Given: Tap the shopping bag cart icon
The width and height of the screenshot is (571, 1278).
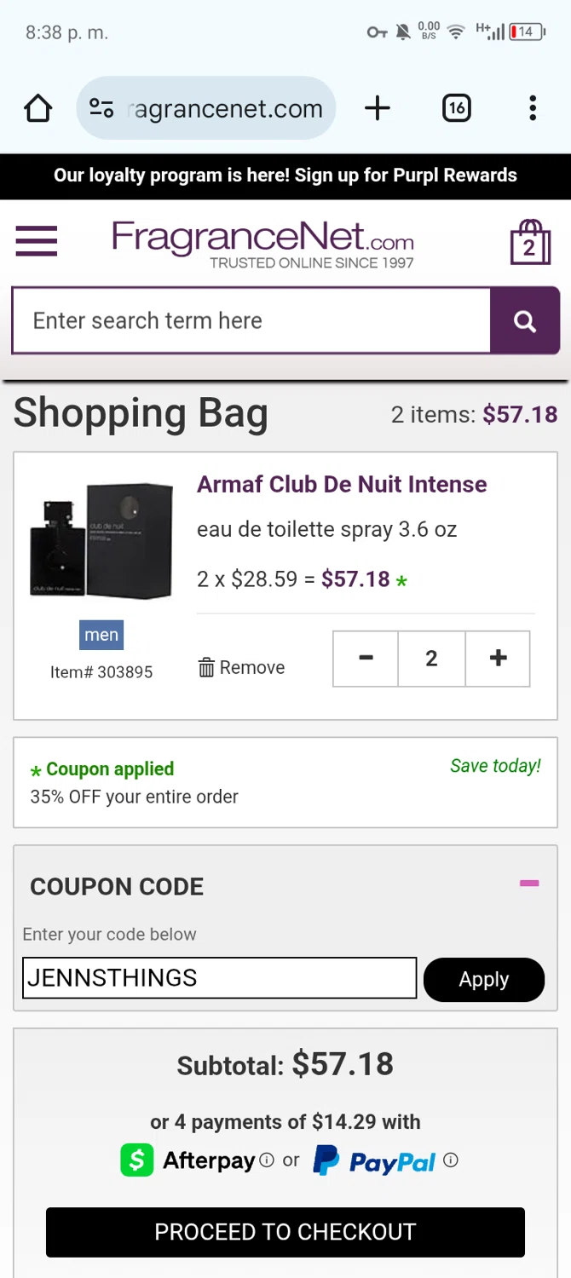Looking at the screenshot, I should click(x=529, y=243).
